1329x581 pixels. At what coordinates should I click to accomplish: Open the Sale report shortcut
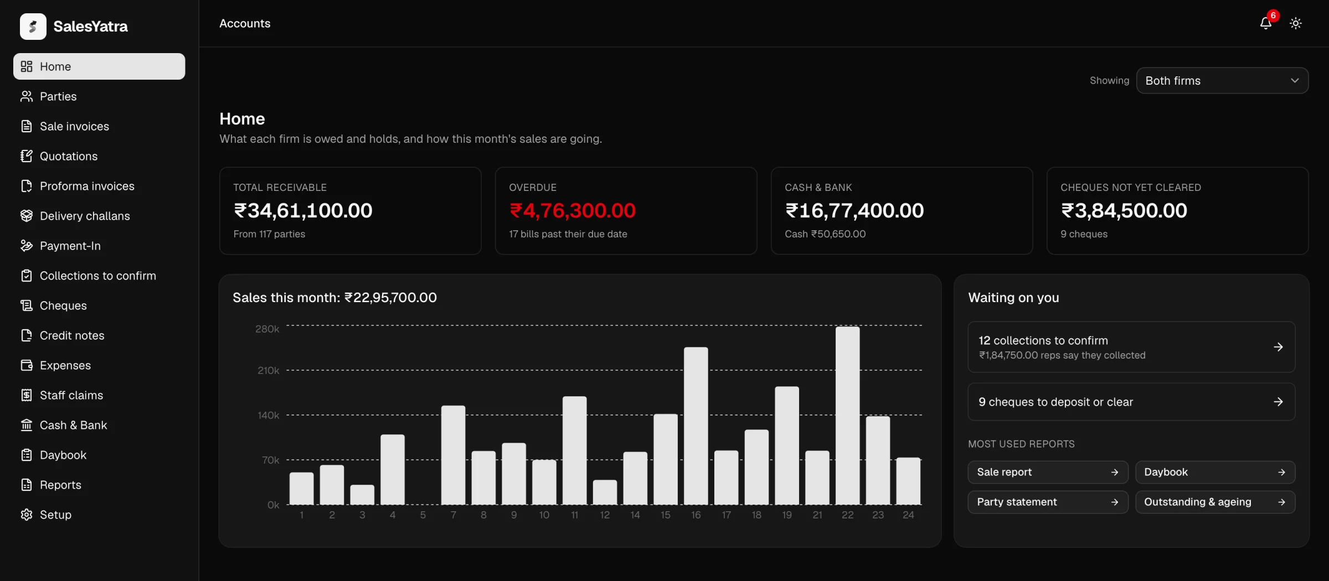pyautogui.click(x=1048, y=472)
